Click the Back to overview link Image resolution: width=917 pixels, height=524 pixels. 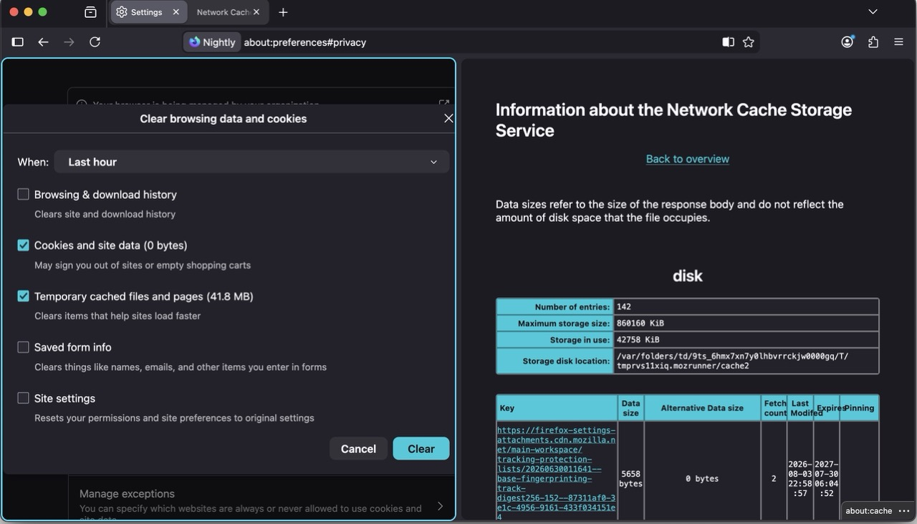(x=688, y=159)
